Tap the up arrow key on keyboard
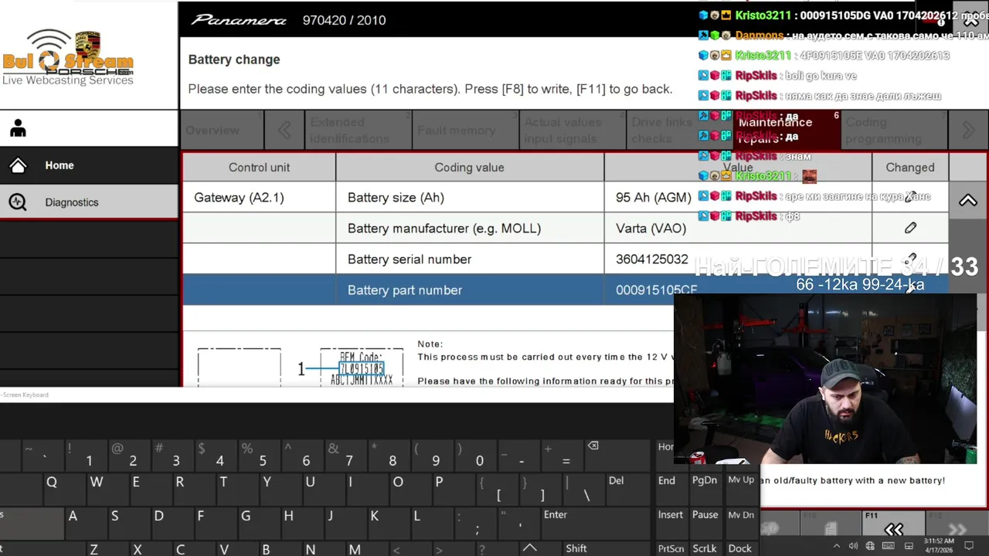Viewport: 989px width, 556px height. (x=529, y=548)
